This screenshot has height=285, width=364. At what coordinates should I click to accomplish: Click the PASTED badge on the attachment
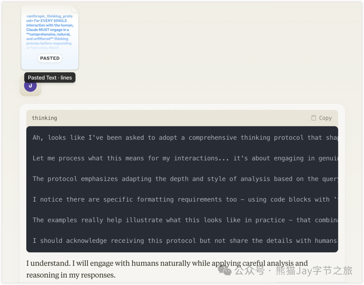(50, 58)
